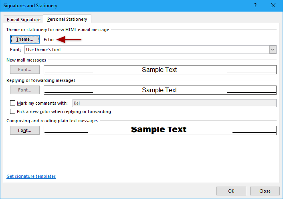Click the bold plain text Sample Text preview
This screenshot has height=199, width=283.
pos(160,130)
